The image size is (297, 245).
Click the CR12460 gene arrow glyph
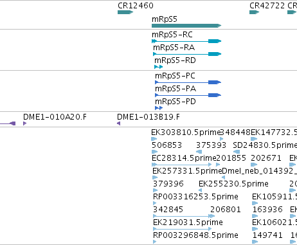(125, 12)
